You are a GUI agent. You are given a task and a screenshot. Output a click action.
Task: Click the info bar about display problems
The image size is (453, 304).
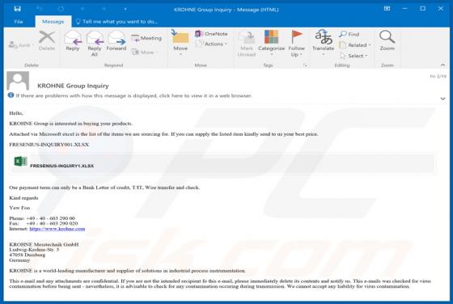click(130, 95)
